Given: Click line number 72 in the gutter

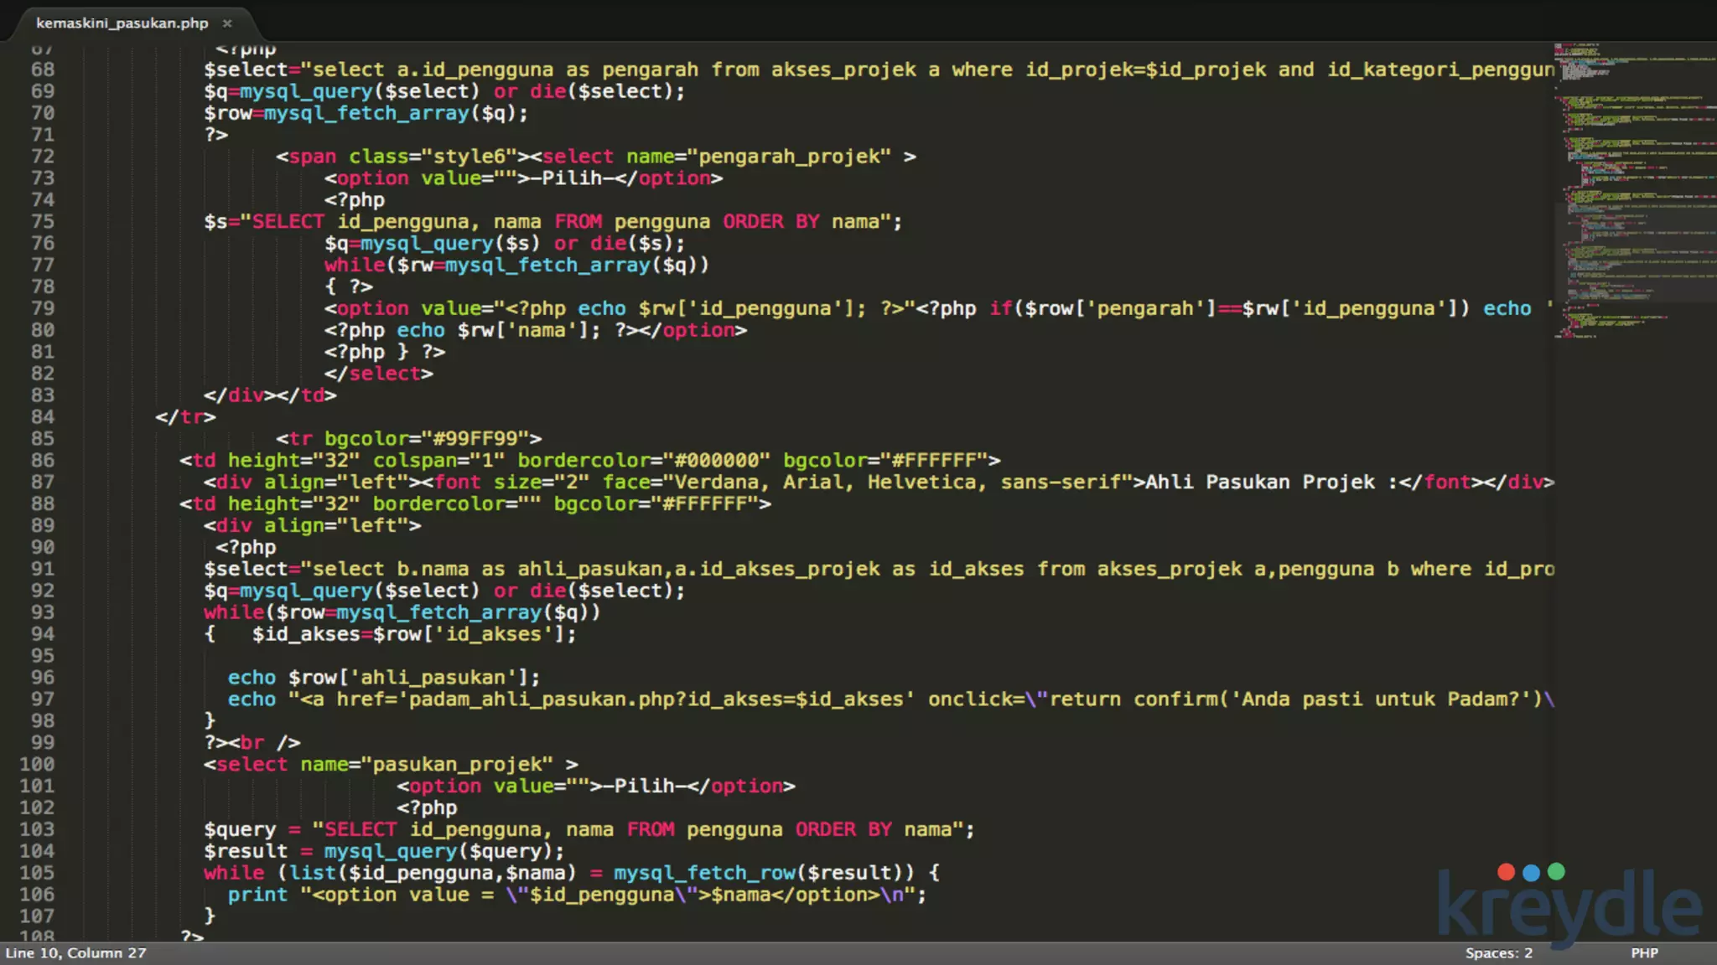Looking at the screenshot, I should coord(42,157).
